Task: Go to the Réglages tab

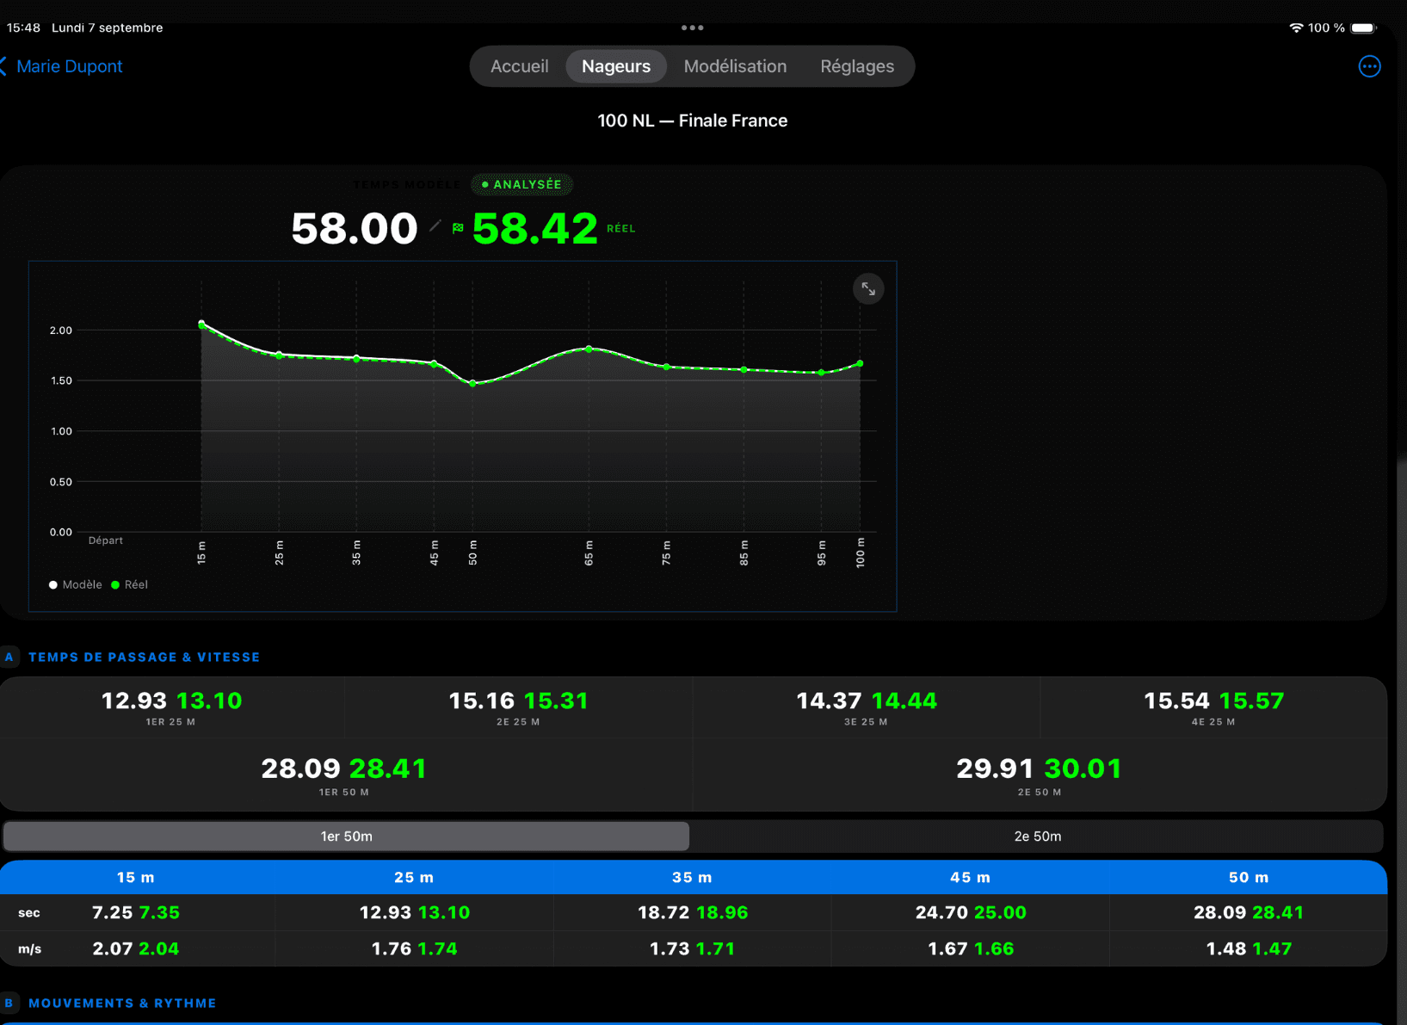Action: [857, 66]
